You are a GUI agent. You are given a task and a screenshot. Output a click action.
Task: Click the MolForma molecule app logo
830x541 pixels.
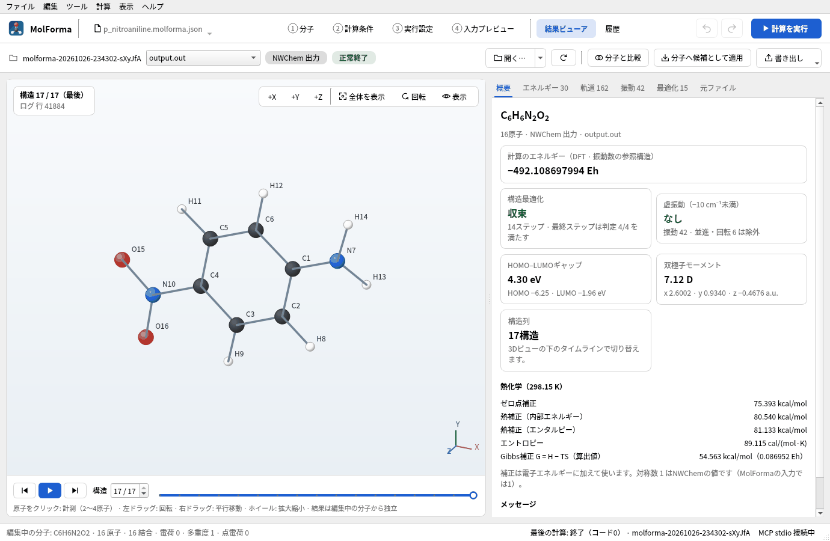(16, 28)
